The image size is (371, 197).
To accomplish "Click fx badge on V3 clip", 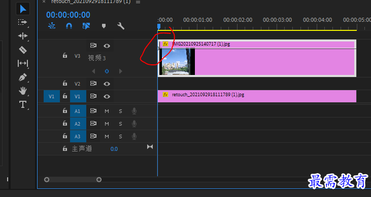I will point(165,44).
